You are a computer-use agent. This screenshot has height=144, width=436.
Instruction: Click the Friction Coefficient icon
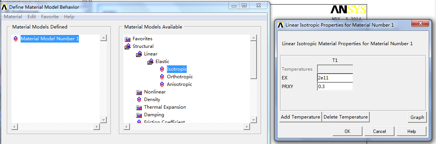click(139, 121)
